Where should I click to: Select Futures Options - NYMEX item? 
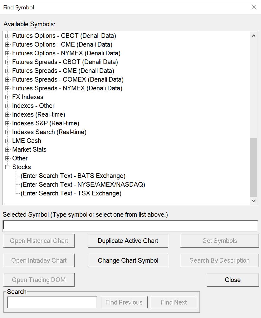[x=66, y=53]
